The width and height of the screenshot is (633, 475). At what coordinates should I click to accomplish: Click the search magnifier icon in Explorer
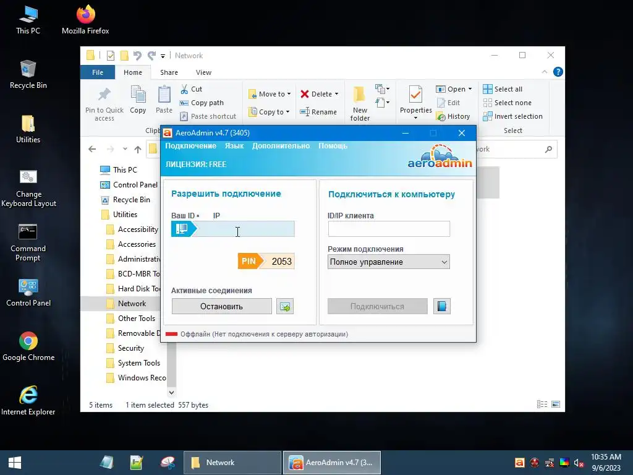coord(548,150)
